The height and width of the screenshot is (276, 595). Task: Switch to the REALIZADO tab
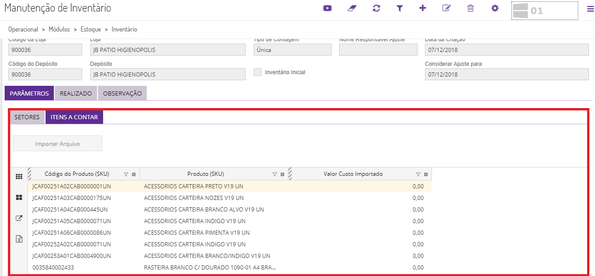76,93
